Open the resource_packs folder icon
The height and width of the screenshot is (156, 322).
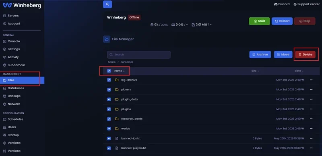coord(117,119)
